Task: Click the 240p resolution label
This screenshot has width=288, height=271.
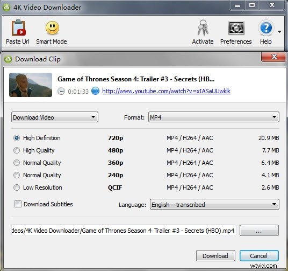Action: point(116,175)
